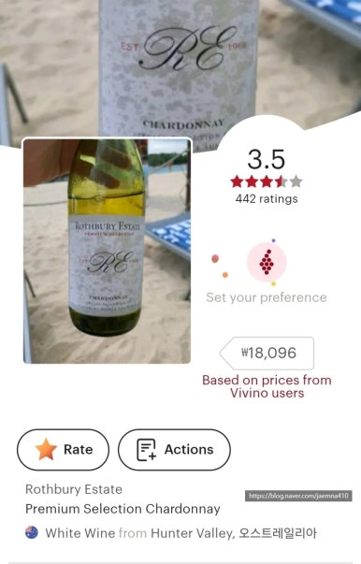361x564 pixels.
Task: Open the Hunter Valley region link
Action: pos(192,533)
